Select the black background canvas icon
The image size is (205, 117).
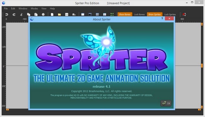coord(90,14)
